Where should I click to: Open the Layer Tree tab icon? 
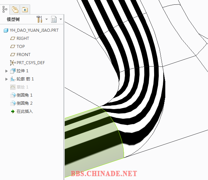click(x=15, y=10)
